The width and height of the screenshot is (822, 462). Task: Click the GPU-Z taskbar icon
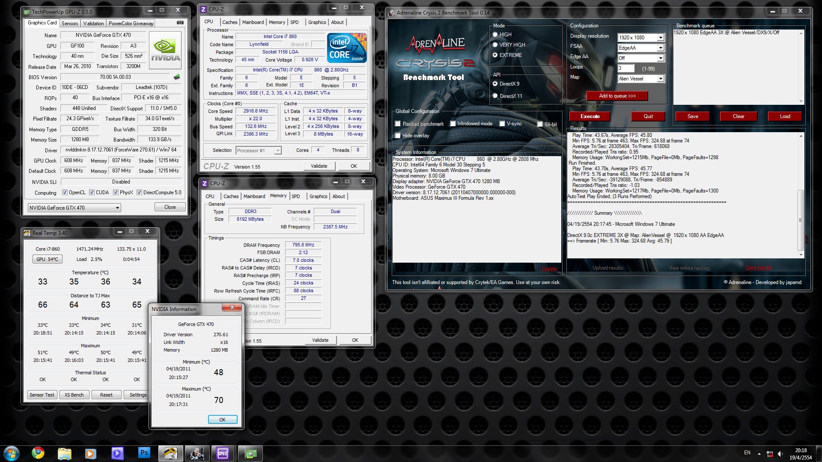(250, 453)
